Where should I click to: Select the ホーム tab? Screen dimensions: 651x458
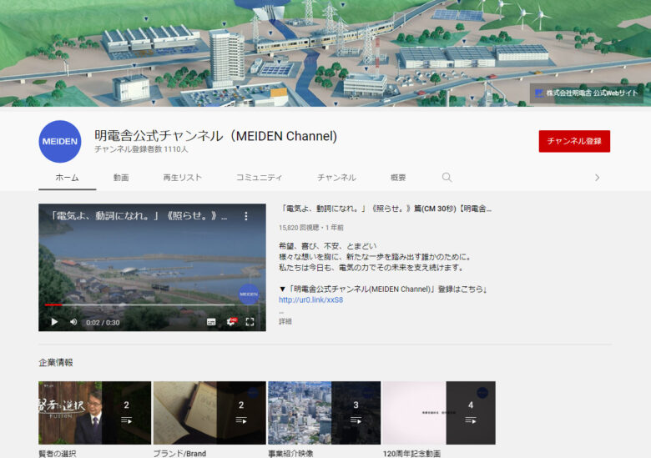pos(68,178)
